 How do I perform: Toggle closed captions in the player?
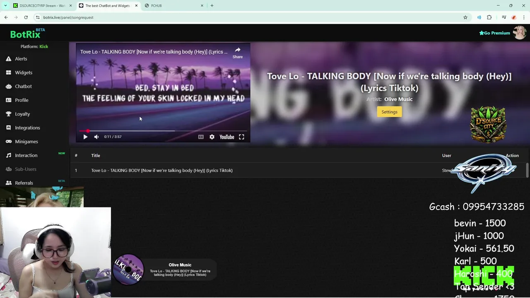[x=201, y=137]
